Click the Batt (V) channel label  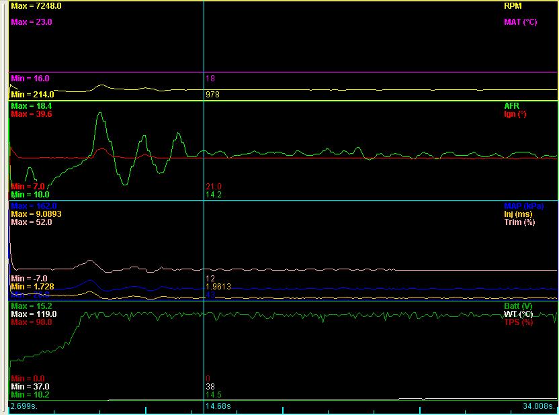(518, 306)
